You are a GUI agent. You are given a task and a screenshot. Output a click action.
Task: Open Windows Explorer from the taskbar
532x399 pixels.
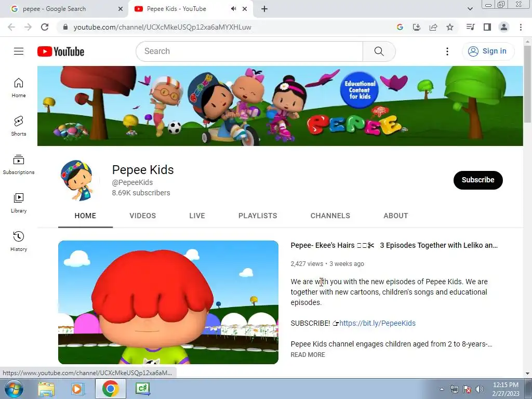(x=46, y=389)
